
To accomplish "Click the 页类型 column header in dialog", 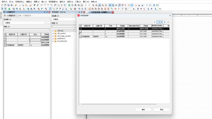I will click(x=122, y=26).
